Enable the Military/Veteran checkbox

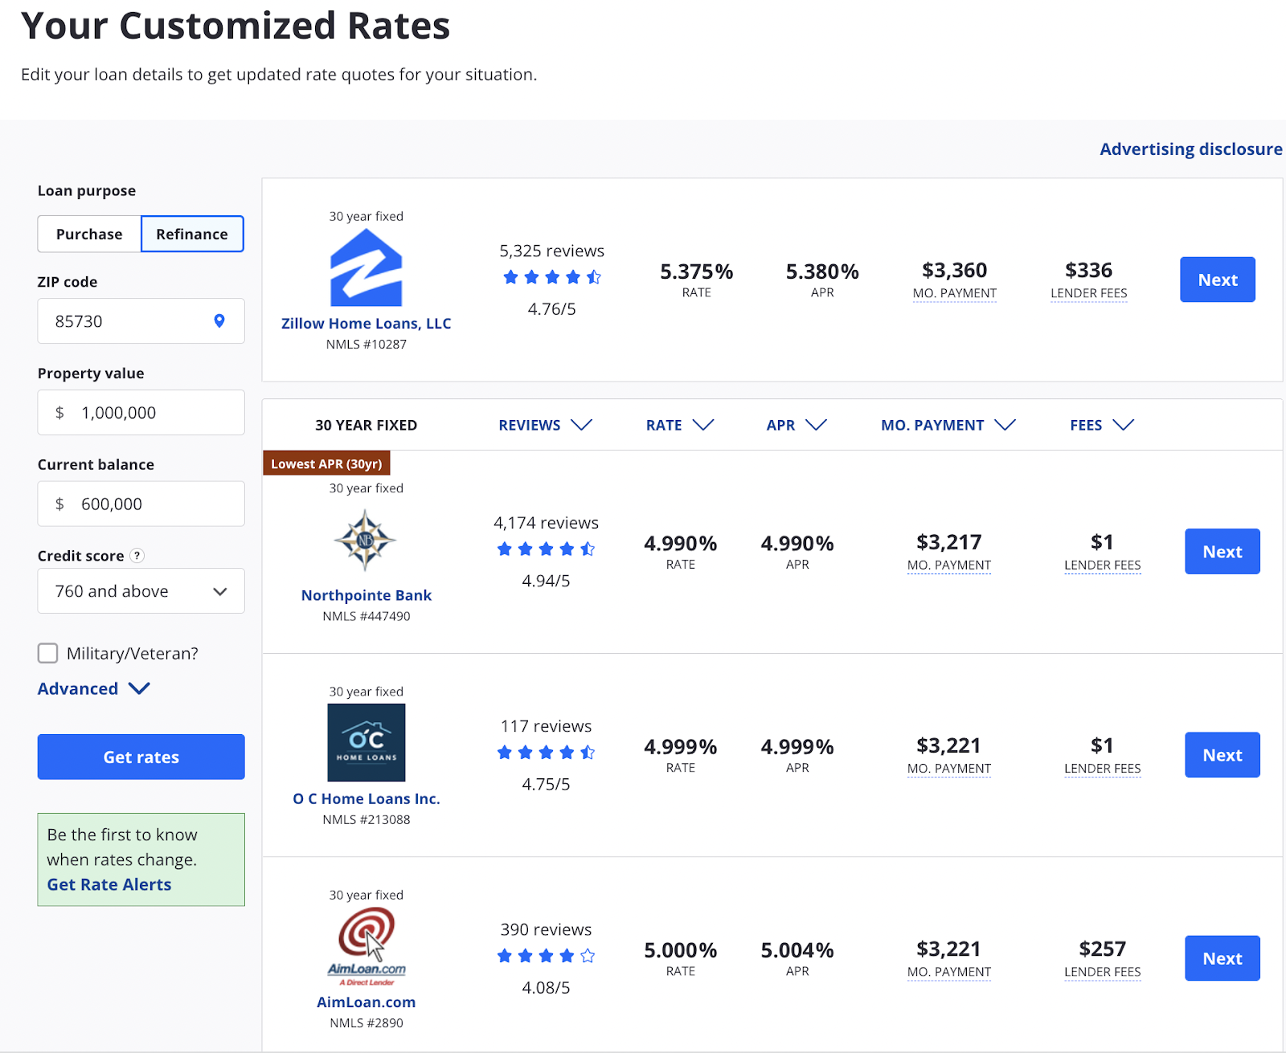[x=47, y=653]
